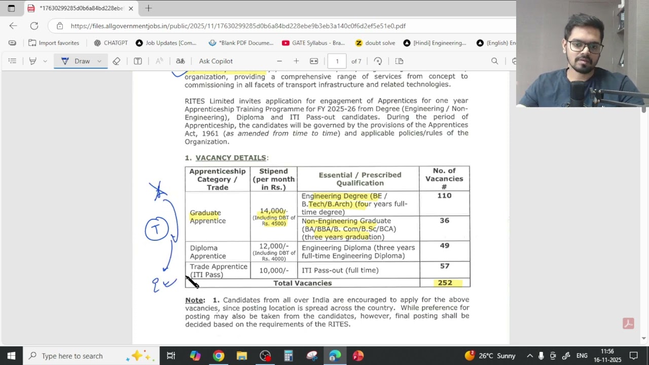The height and width of the screenshot is (365, 649).
Task: Open the Job Updates bookmark
Action: pos(166,43)
